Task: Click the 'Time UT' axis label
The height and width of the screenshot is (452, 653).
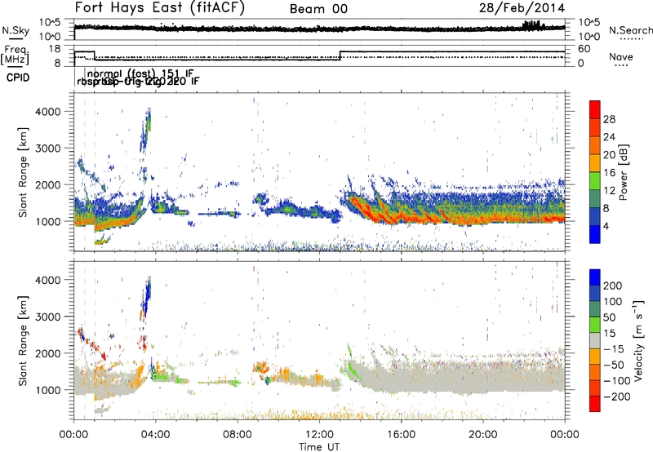Action: 319,446
